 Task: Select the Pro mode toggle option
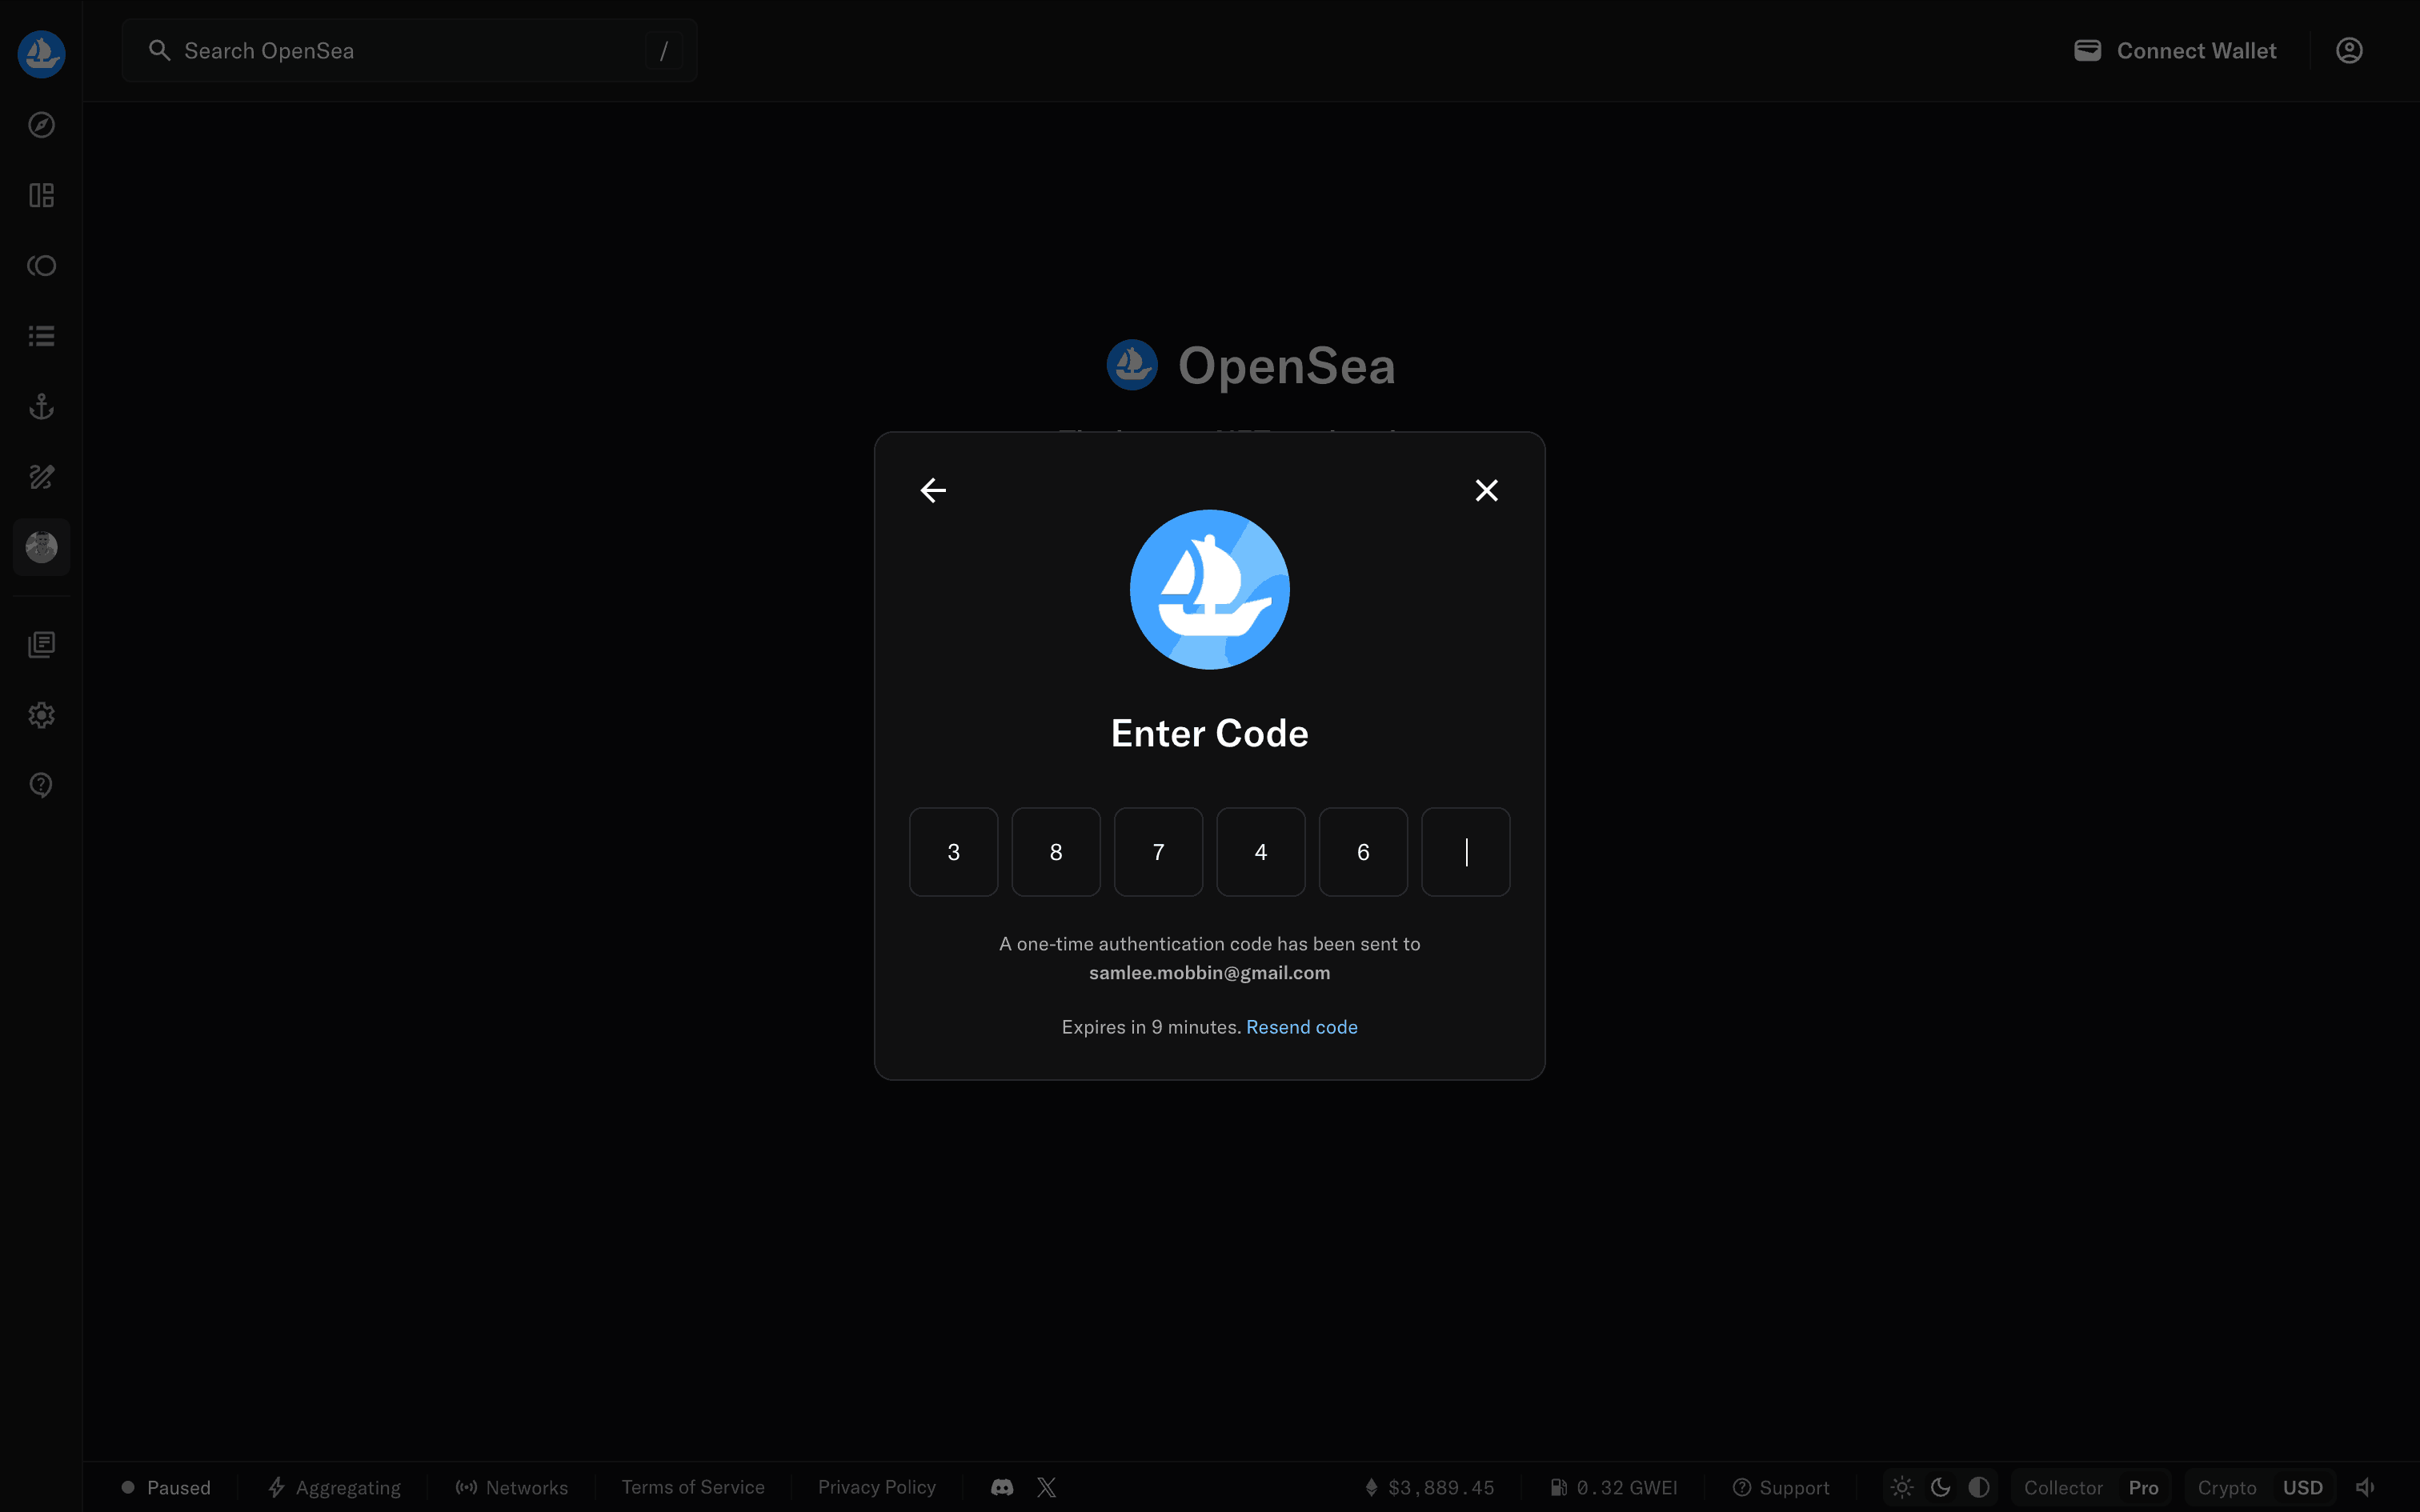pyautogui.click(x=2142, y=1487)
